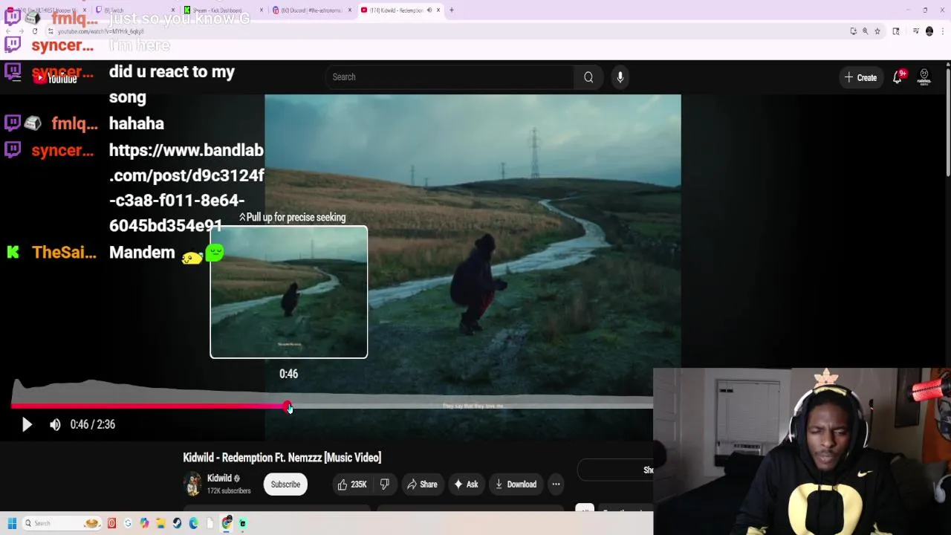The image size is (951, 535).
Task: Click the magnifying glass search button
Action: click(x=588, y=77)
